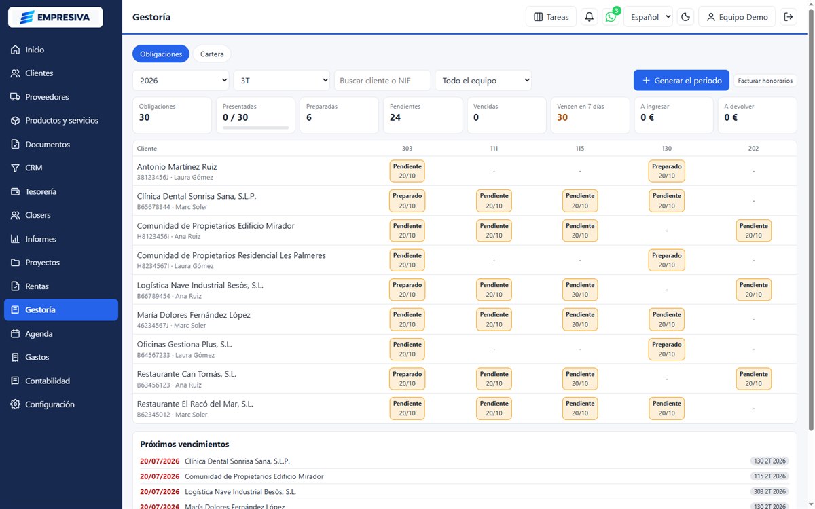Open Inicio from the sidebar
This screenshot has height=509, width=815.
pyautogui.click(x=61, y=50)
